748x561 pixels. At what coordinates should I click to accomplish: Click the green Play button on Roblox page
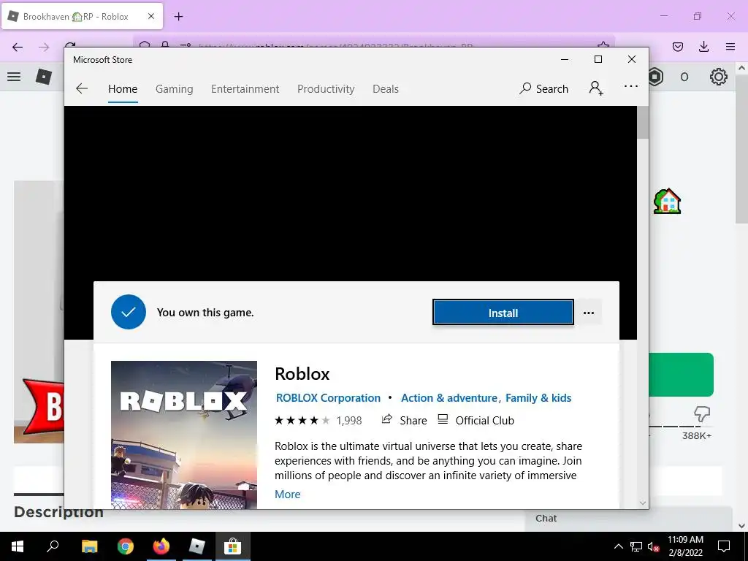[682, 375]
